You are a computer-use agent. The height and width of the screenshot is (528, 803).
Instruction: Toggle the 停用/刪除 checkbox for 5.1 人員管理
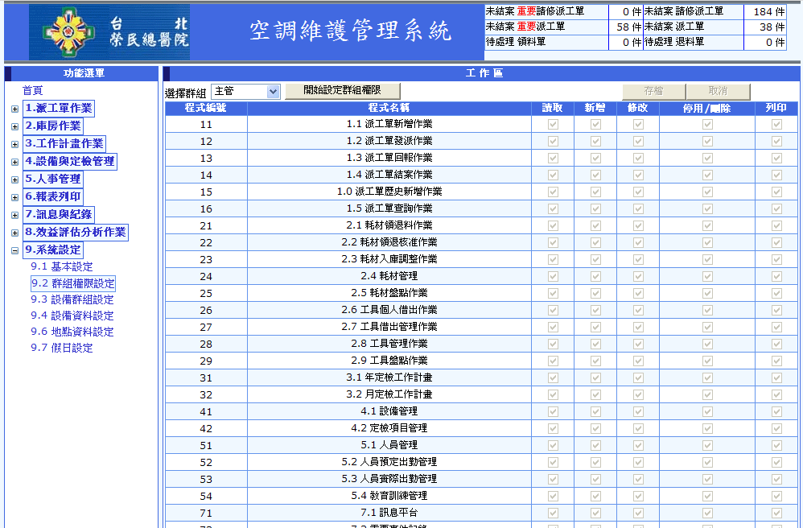point(706,445)
